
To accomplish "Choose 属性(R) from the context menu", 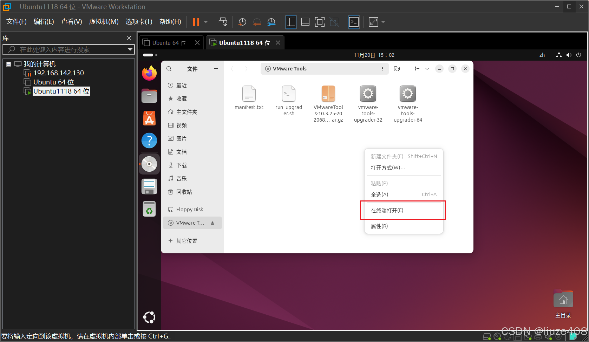I will pyautogui.click(x=403, y=226).
